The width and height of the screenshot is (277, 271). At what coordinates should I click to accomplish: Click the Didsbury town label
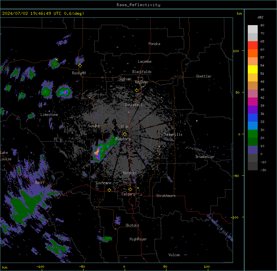click(123, 139)
